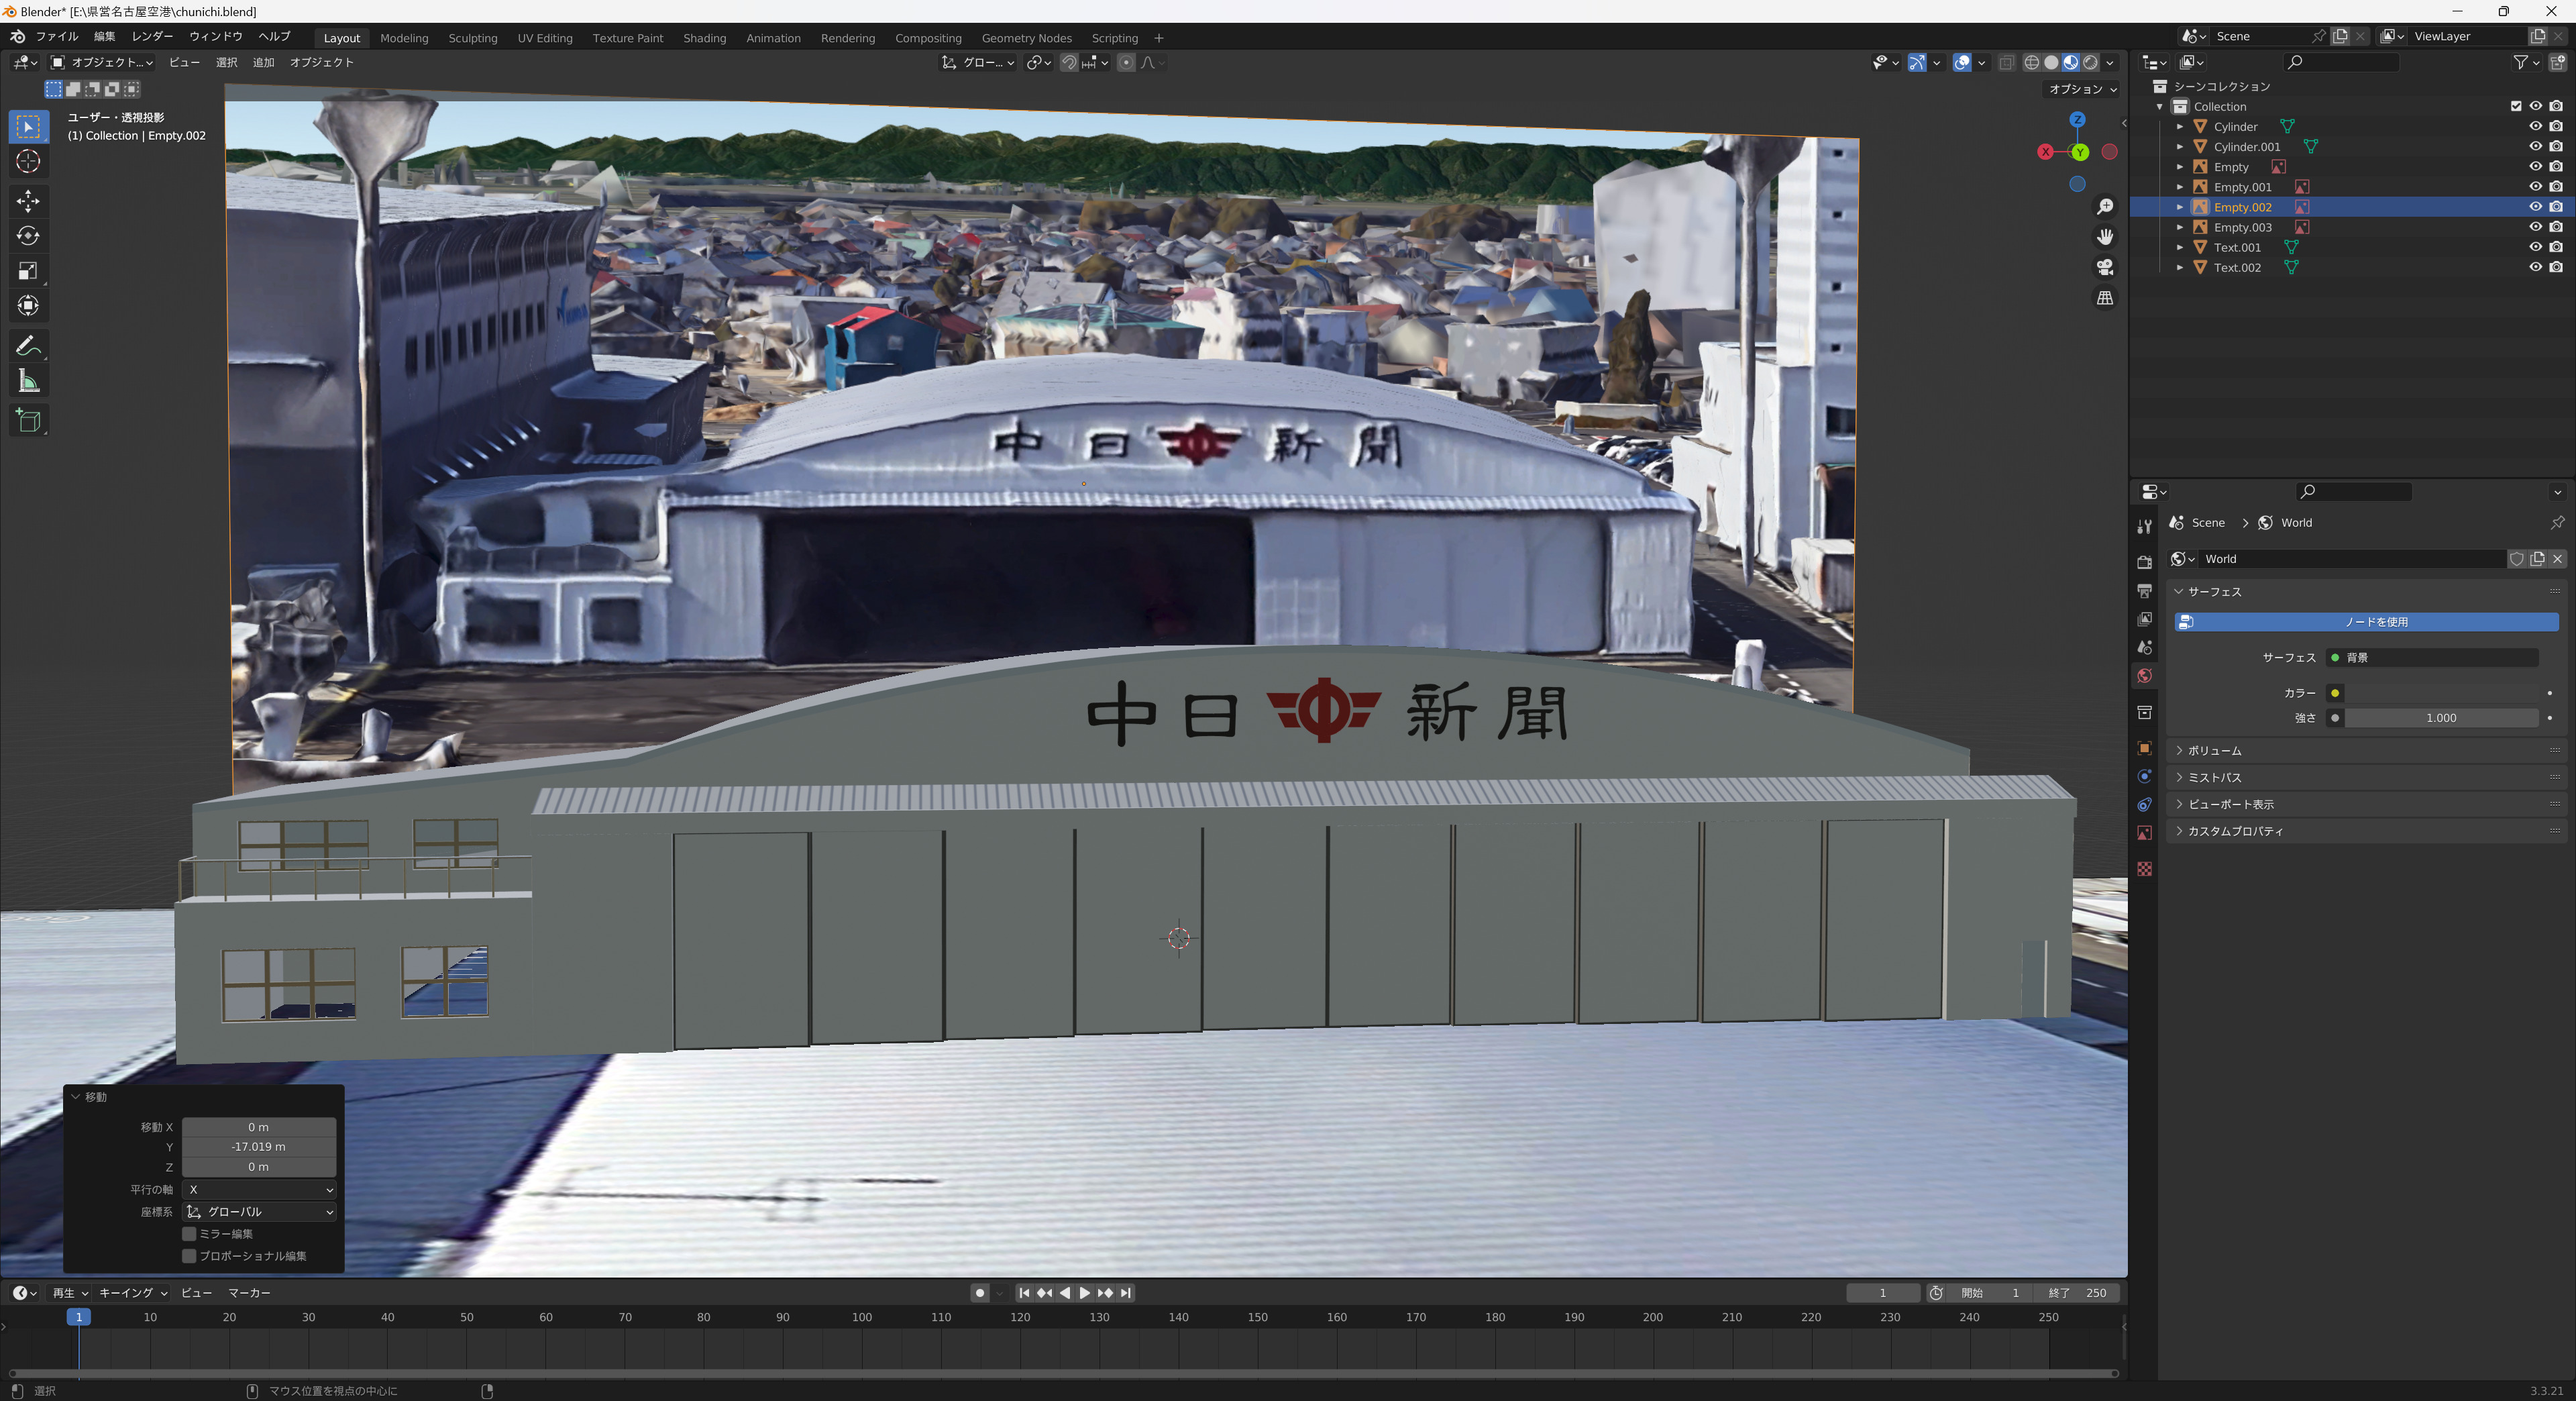Viewport: 2576px width, 1401px height.
Task: Play the animation forward
Action: [1084, 1293]
